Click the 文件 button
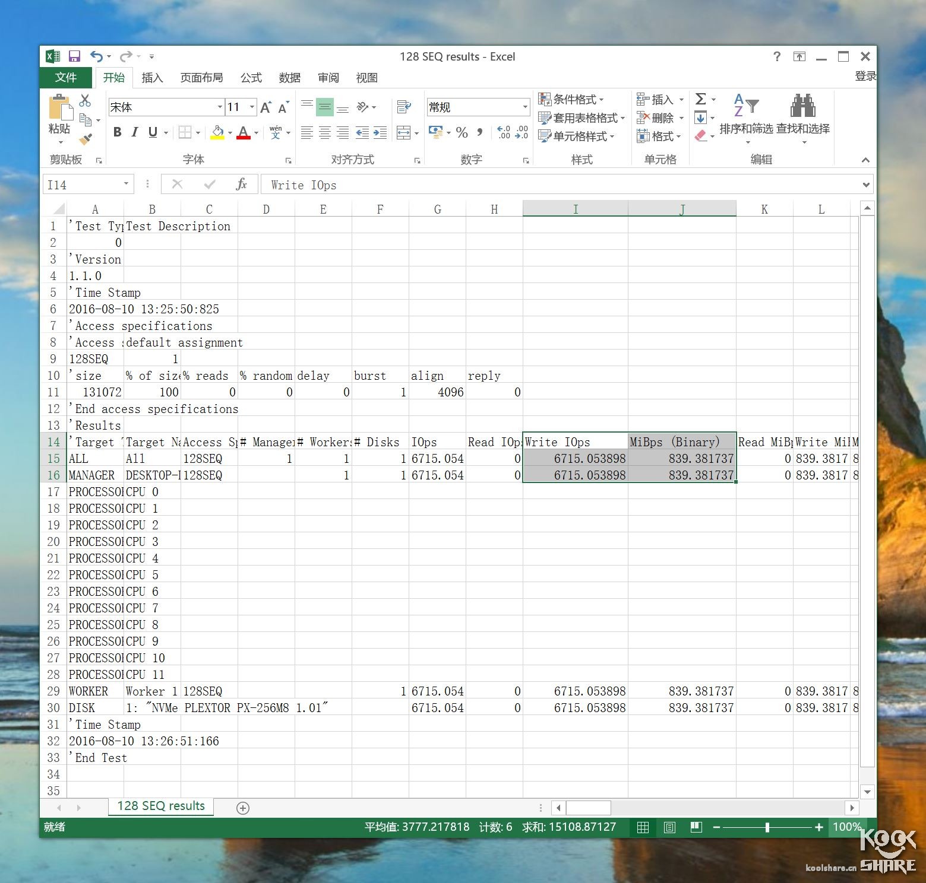 point(65,78)
